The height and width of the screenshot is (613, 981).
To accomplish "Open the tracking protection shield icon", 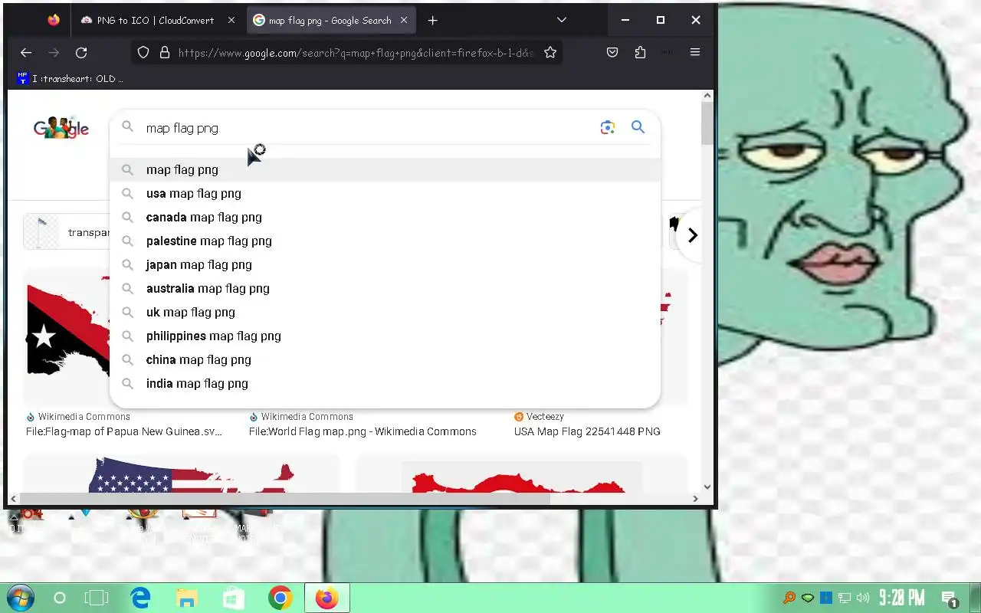I will (x=143, y=53).
